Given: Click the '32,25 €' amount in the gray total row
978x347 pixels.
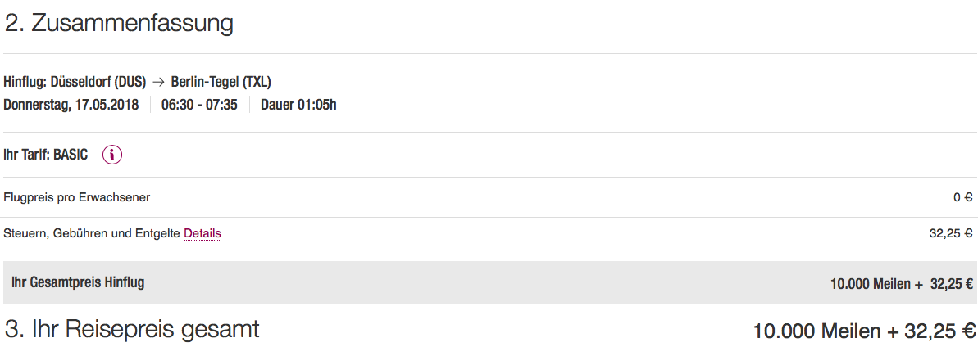Looking at the screenshot, I should [951, 284].
